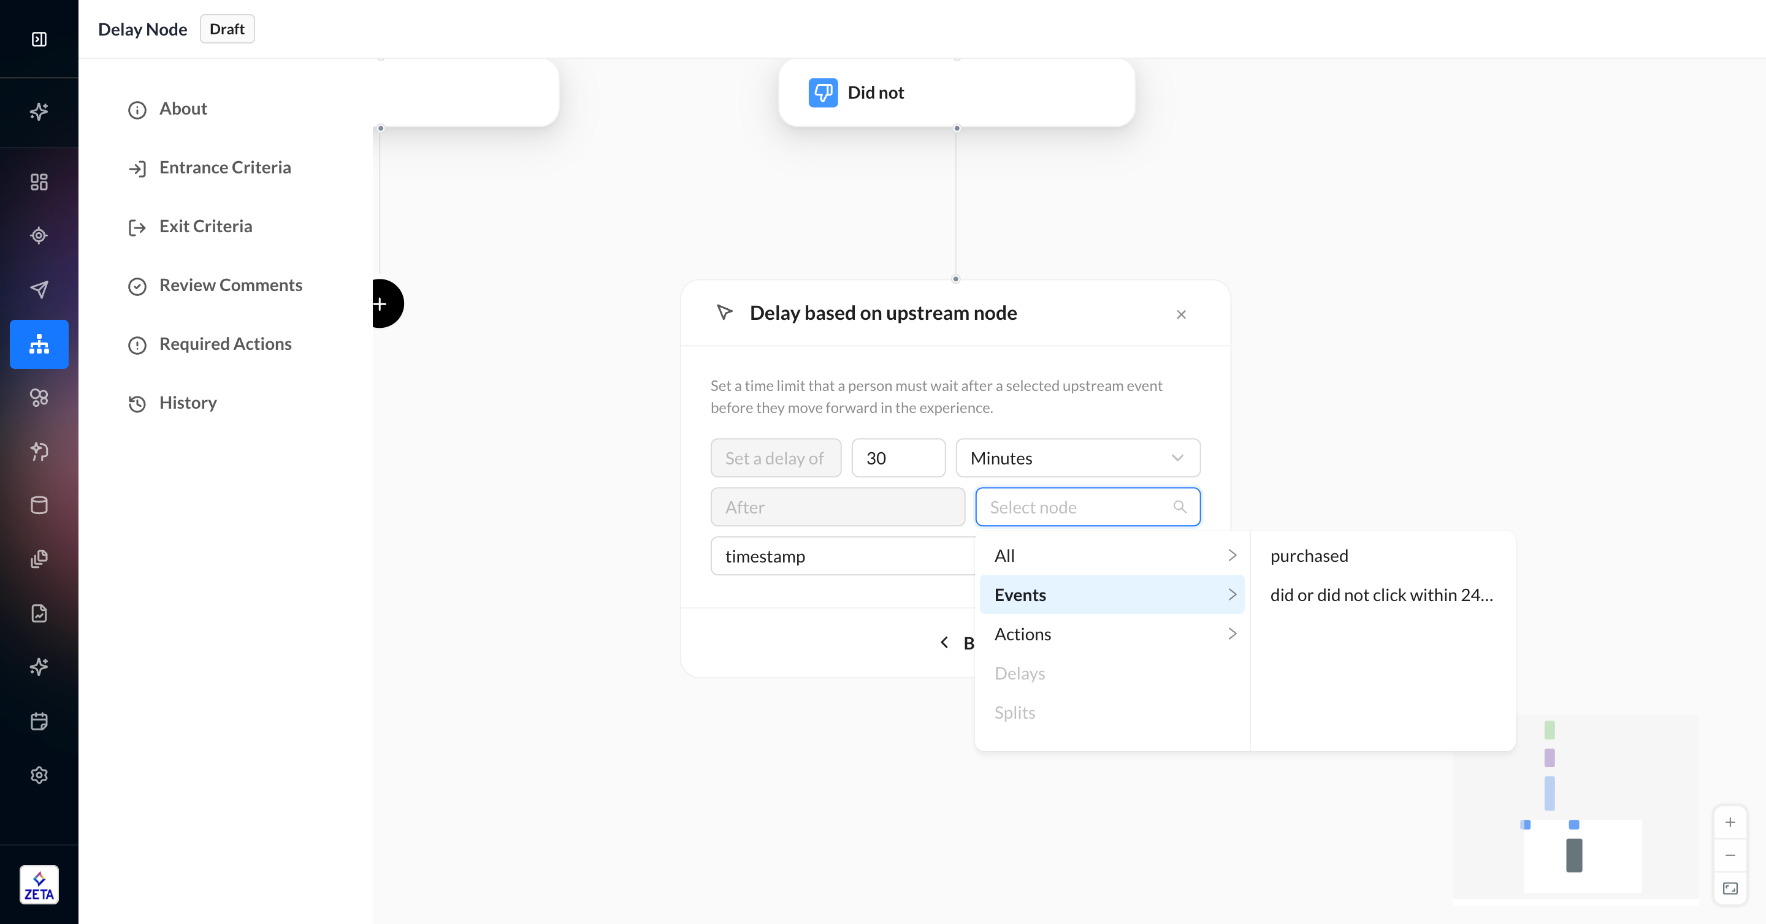Open the database cylinder icon
Viewport: 1766px width, 924px height.
pyautogui.click(x=39, y=506)
